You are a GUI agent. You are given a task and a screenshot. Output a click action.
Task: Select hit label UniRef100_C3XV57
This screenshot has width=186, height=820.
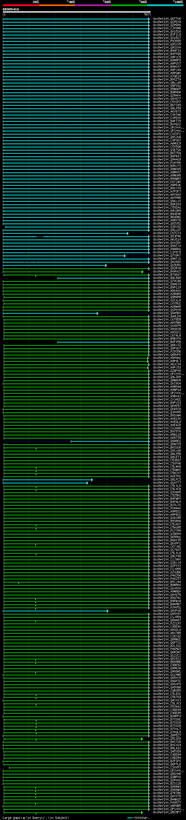(167, 767)
